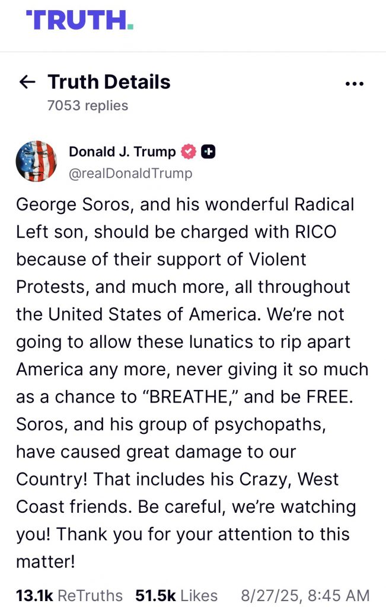This screenshot has width=386, height=607.
Task: Open the three-dot more options menu
Action: [354, 84]
